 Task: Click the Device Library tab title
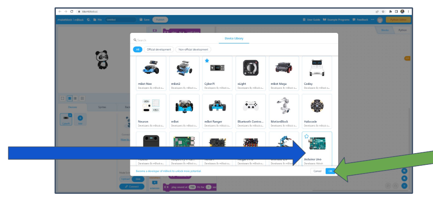234,39
